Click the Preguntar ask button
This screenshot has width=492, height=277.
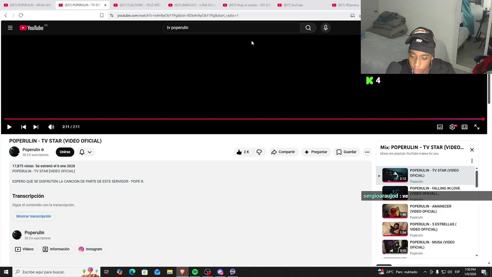click(316, 152)
